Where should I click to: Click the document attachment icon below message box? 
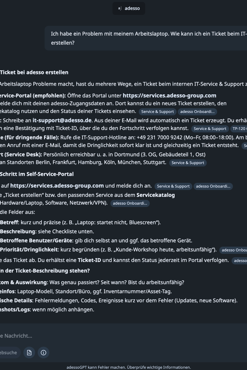click(x=29, y=352)
